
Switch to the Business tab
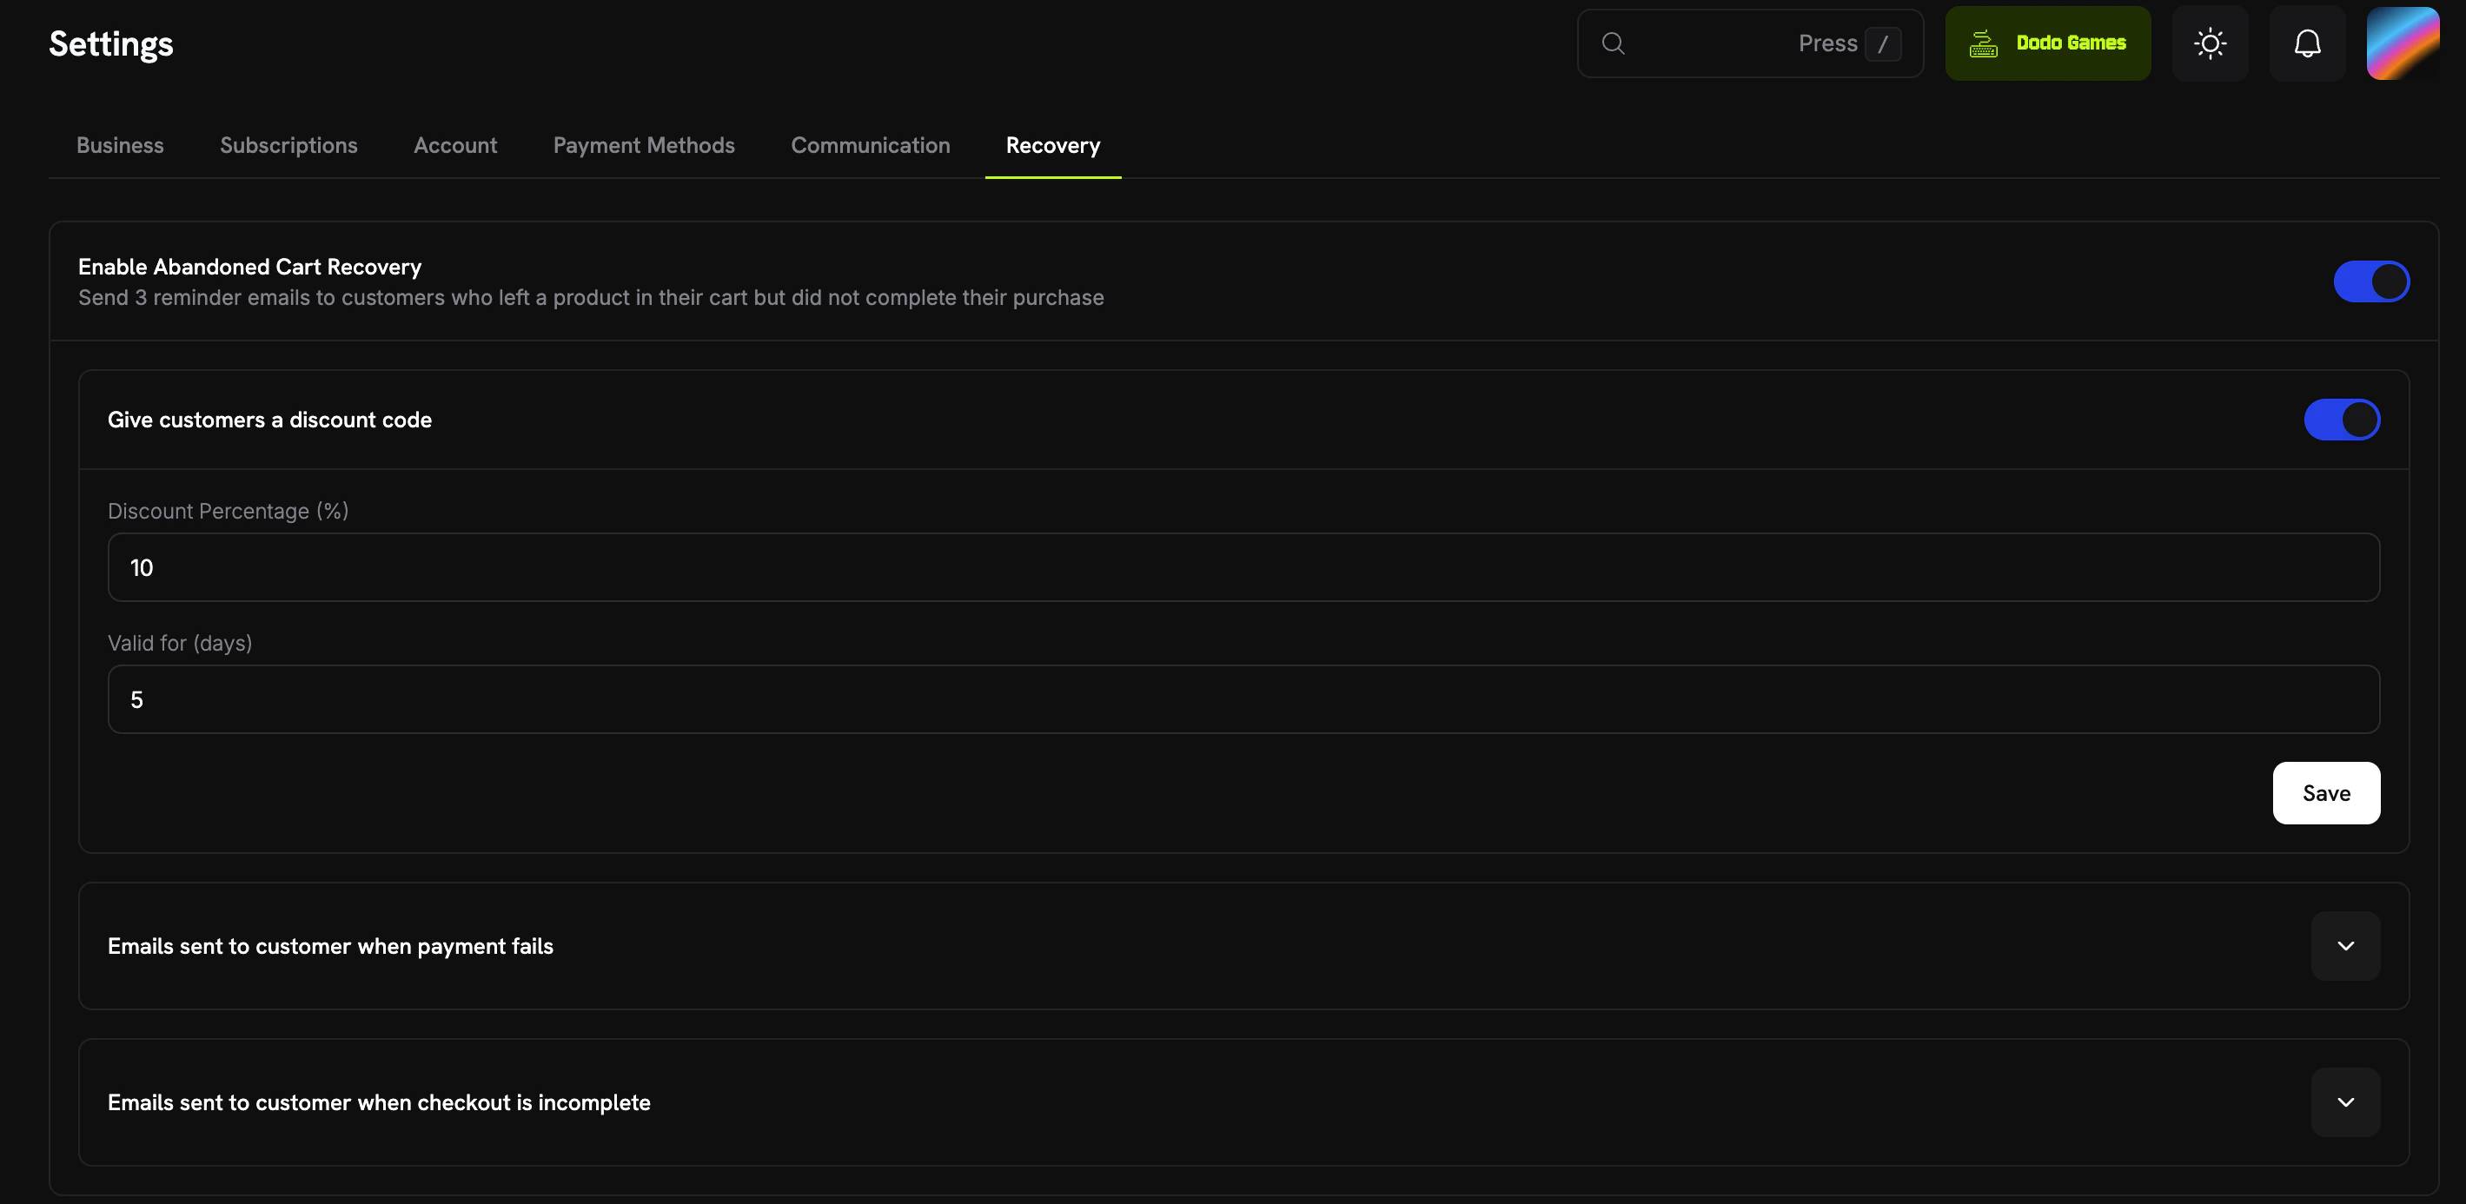(119, 145)
